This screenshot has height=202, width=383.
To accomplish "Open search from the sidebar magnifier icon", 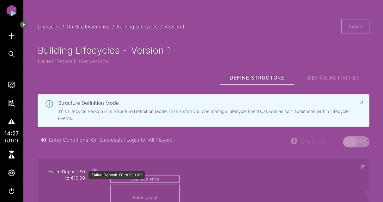I will pyautogui.click(x=11, y=54).
